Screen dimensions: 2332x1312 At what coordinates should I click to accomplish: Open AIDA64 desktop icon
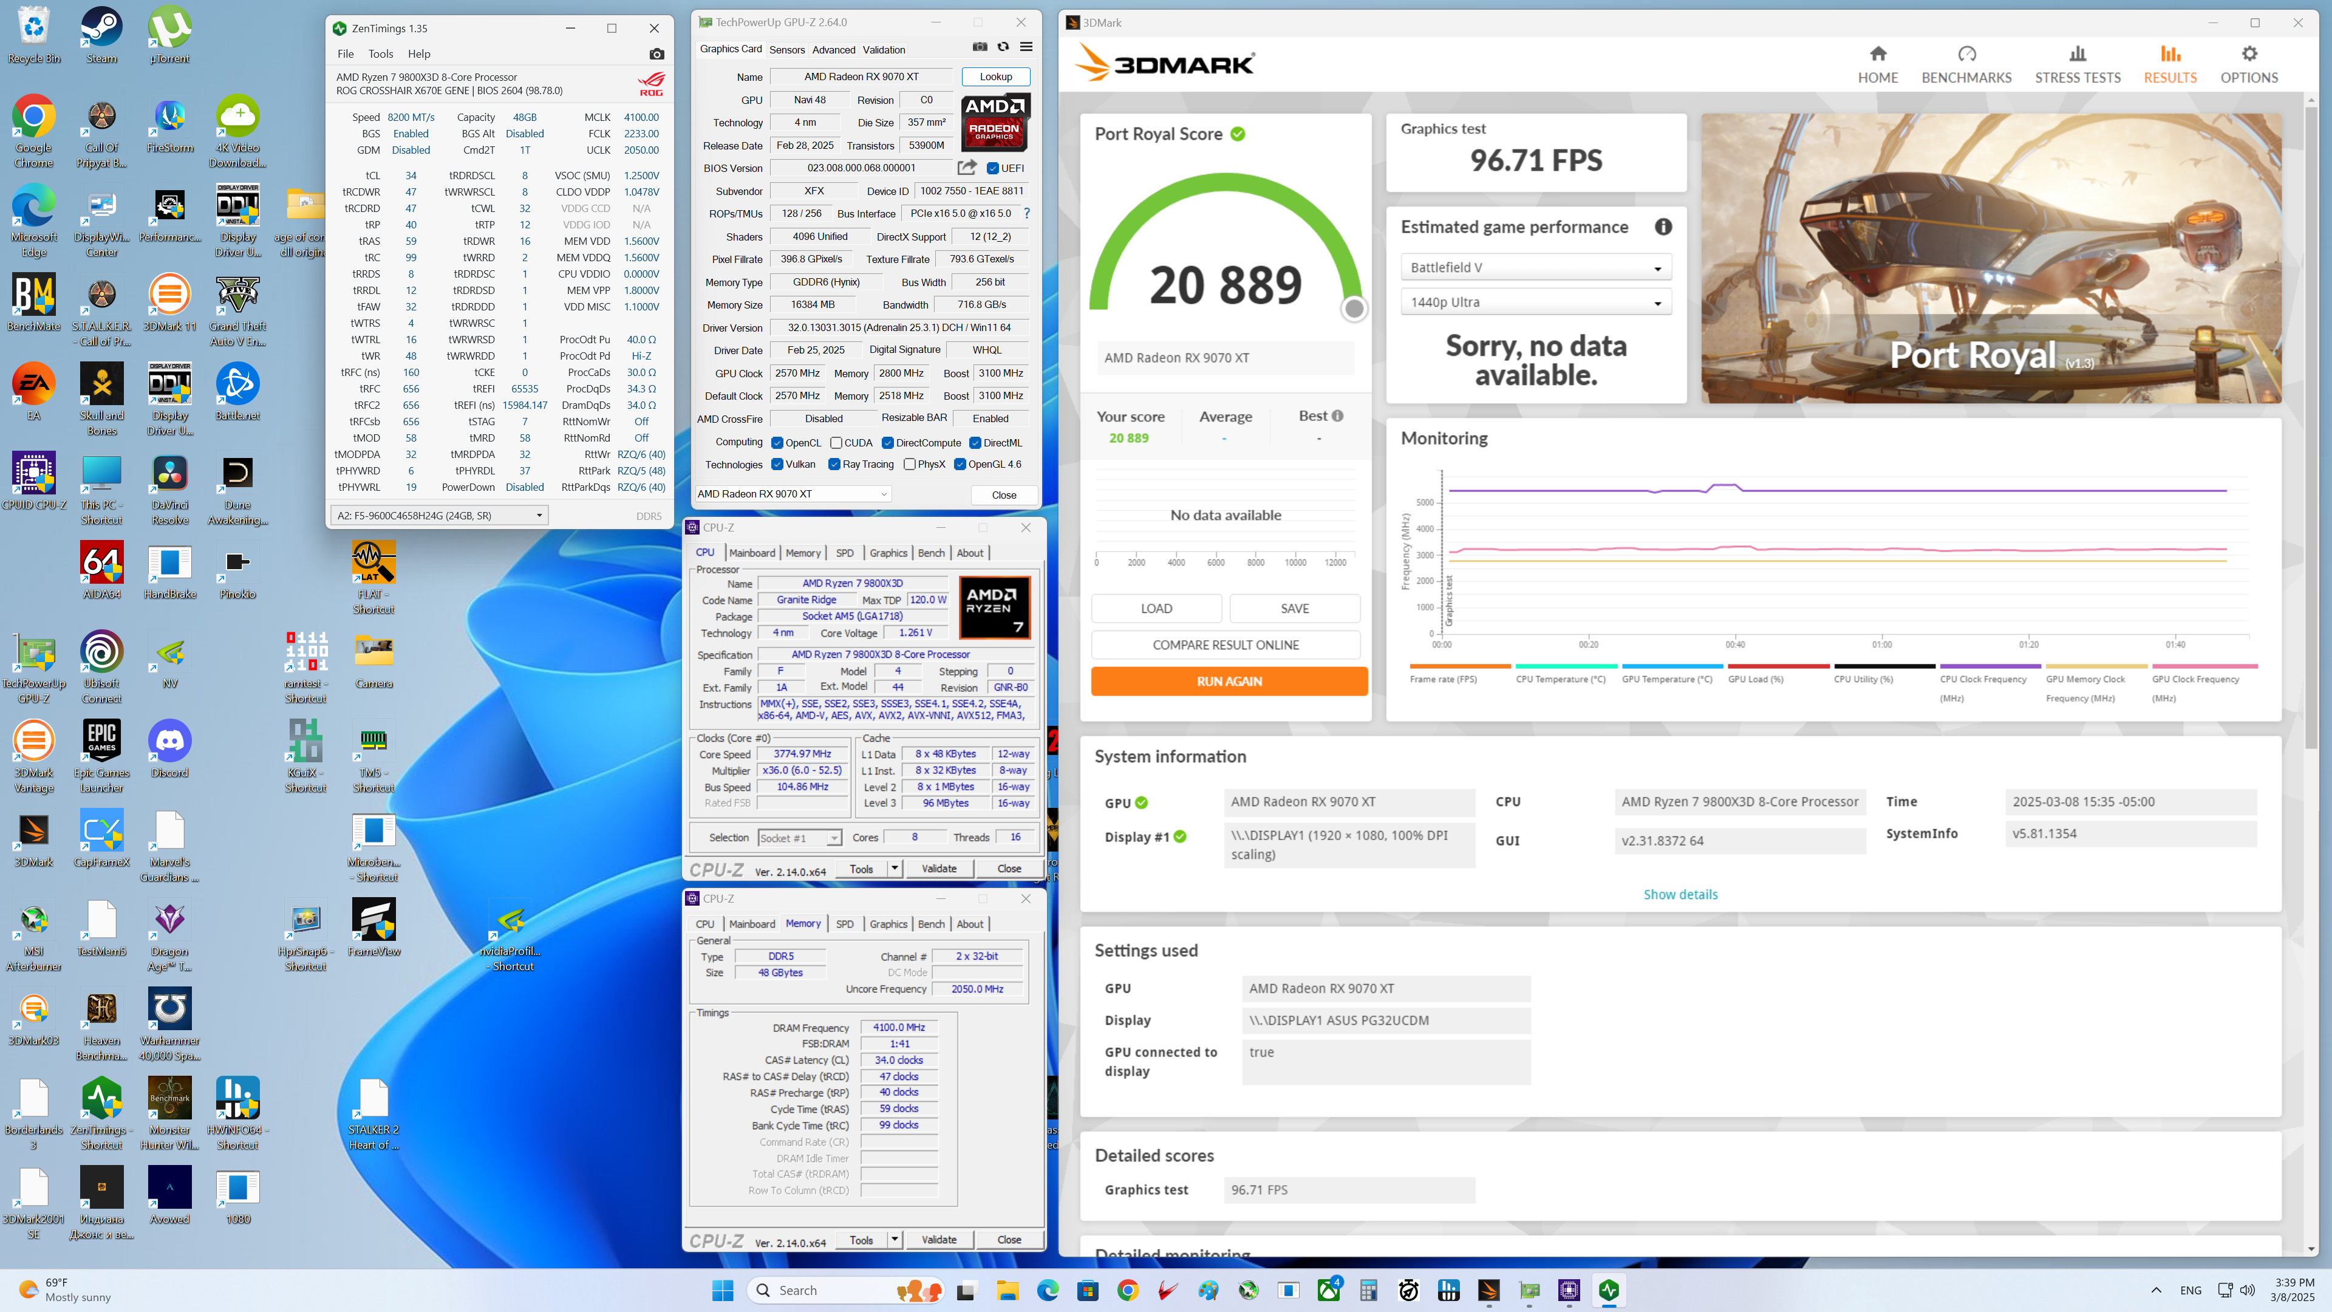101,570
